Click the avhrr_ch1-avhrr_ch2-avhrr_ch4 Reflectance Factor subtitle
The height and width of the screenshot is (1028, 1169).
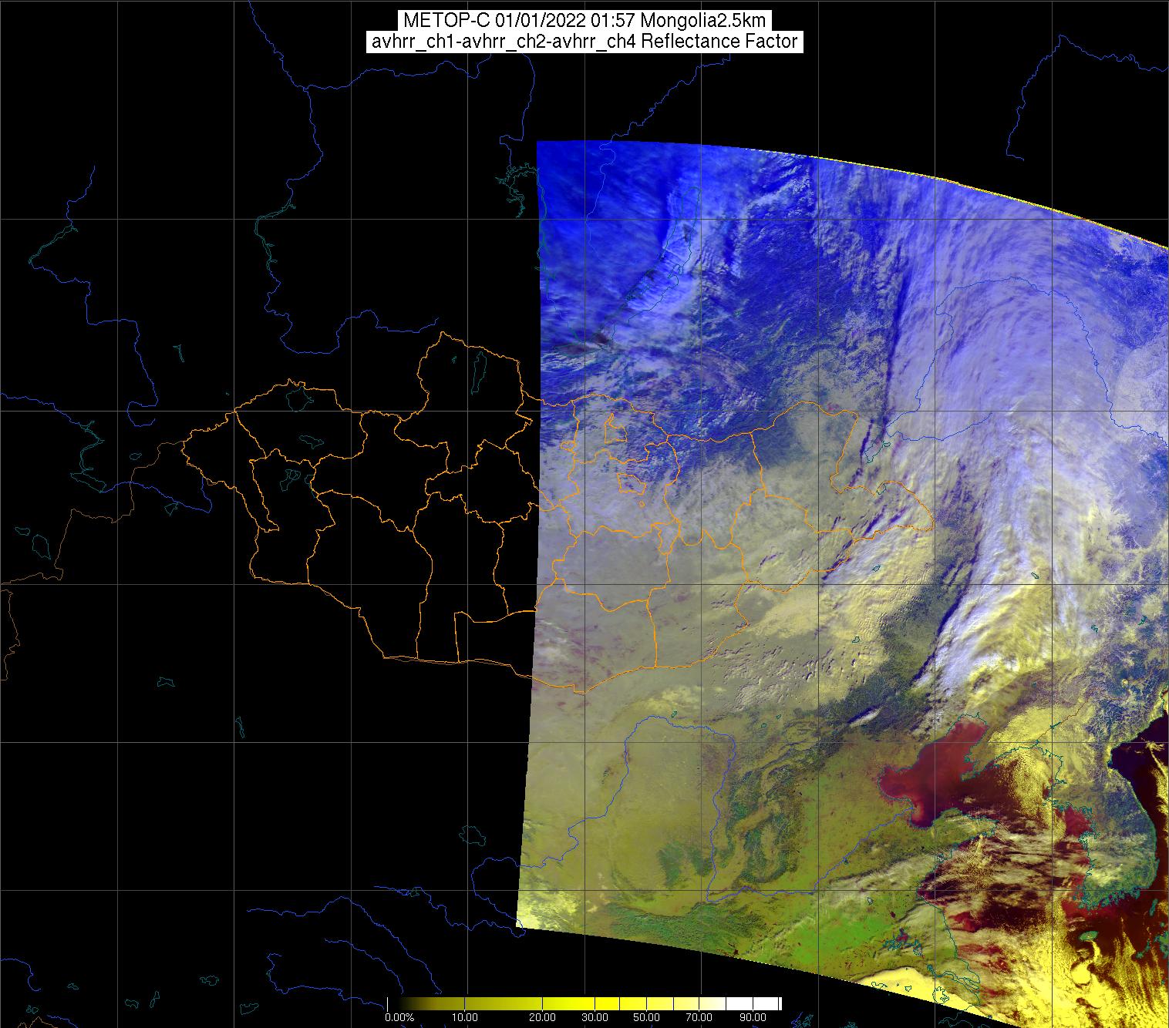584,42
